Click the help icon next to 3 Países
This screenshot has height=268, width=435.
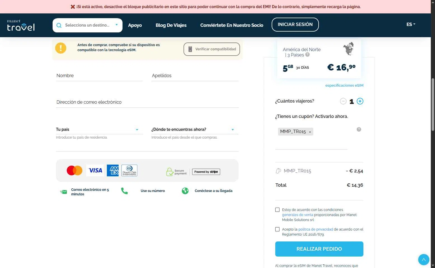click(x=307, y=54)
